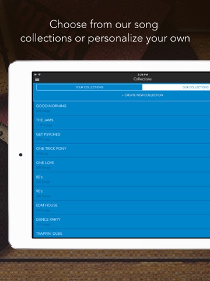
Task: Open One Trick Pony collection
Action: coord(121,150)
